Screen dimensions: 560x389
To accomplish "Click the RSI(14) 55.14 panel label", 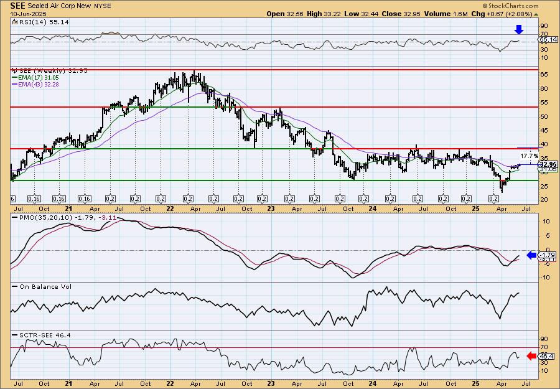I will point(44,22).
